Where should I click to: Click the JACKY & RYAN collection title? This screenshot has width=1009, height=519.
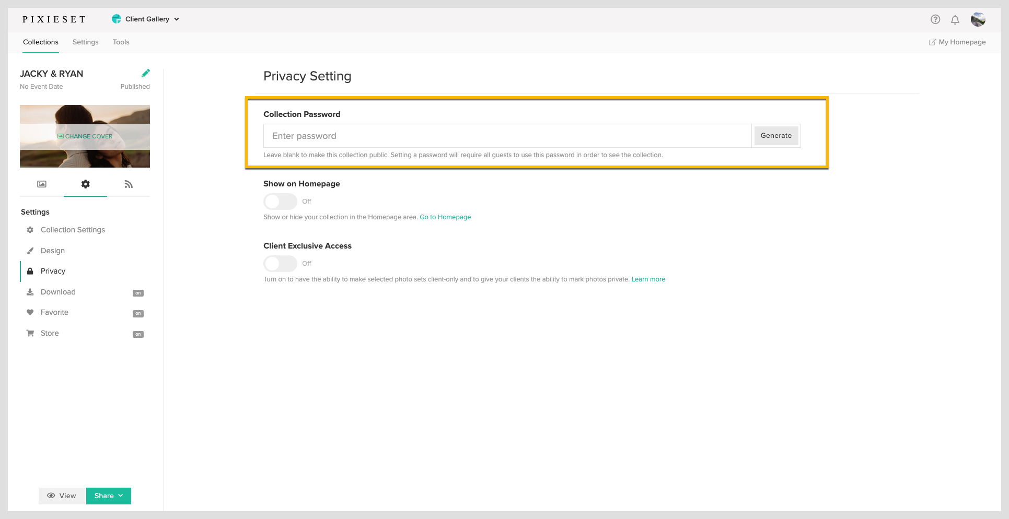click(52, 74)
